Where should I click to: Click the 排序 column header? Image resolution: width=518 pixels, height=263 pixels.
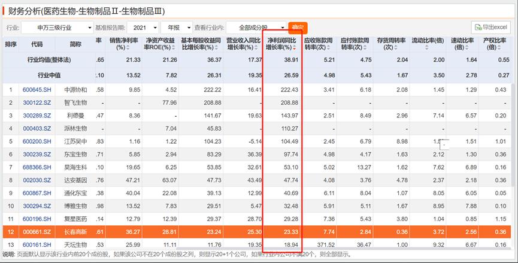11,44
